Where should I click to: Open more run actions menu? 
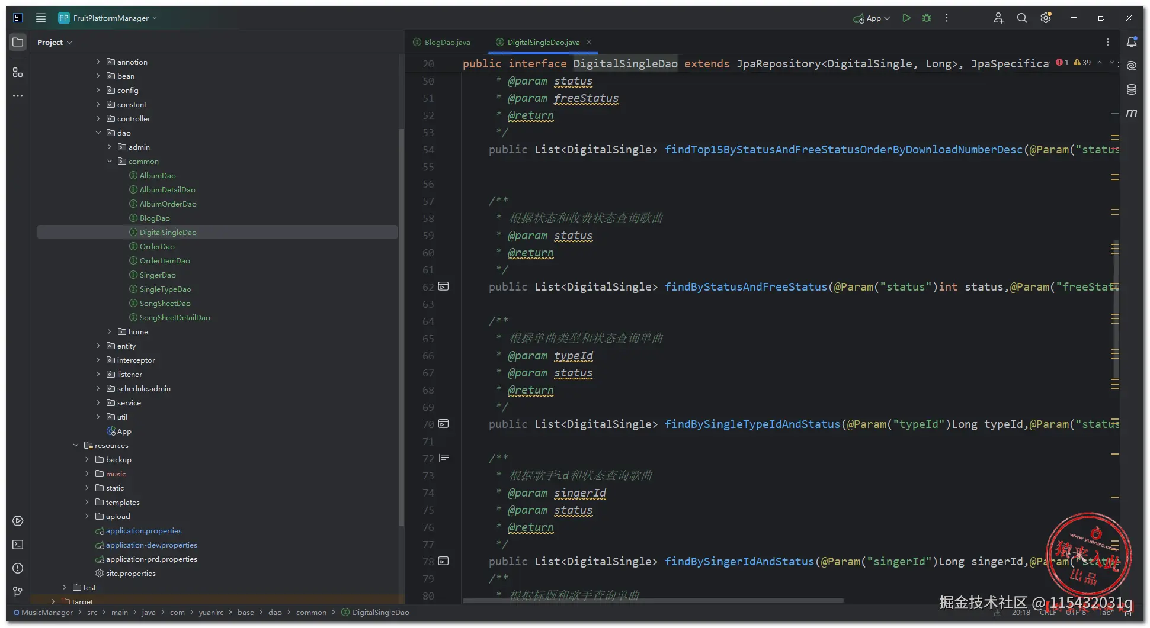point(947,18)
